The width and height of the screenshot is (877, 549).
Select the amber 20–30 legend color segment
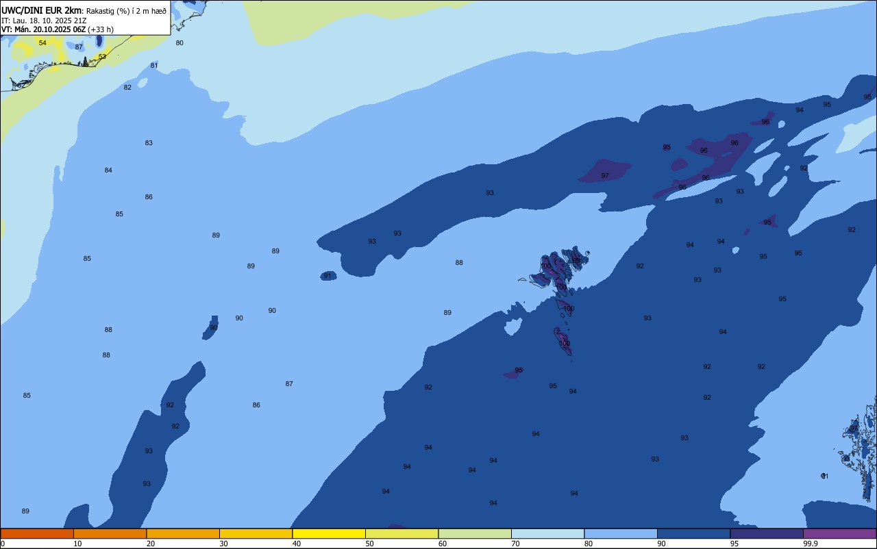coord(183,533)
